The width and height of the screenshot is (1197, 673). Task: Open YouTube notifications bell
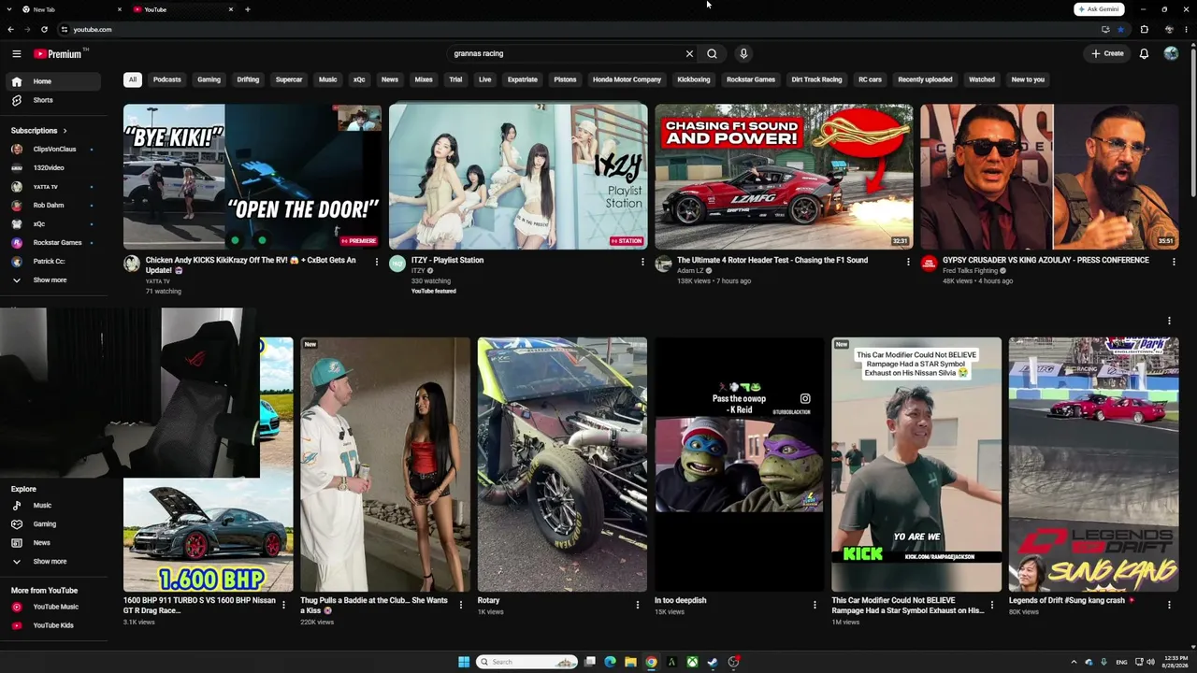click(1144, 53)
